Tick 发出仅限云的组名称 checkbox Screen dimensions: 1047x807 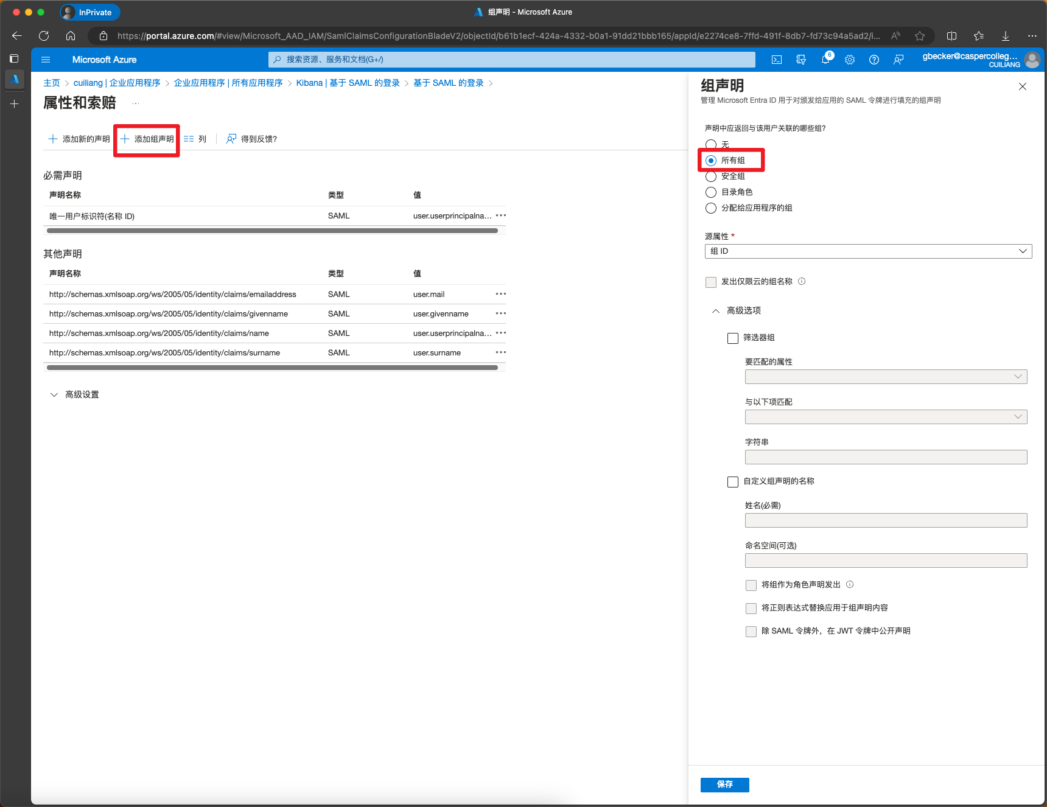[711, 282]
